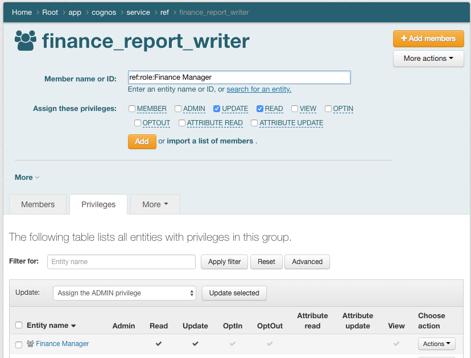The width and height of the screenshot is (471, 358).
Task: Click the greyed OptIn checkmark for Finance Manager
Action: [x=232, y=344]
